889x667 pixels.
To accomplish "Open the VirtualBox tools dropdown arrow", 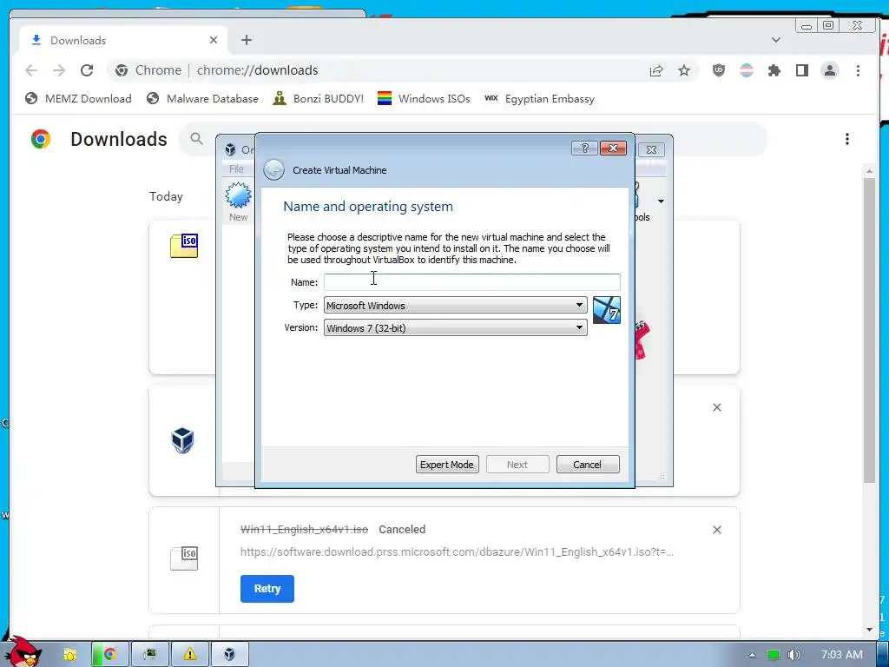I will 661,201.
